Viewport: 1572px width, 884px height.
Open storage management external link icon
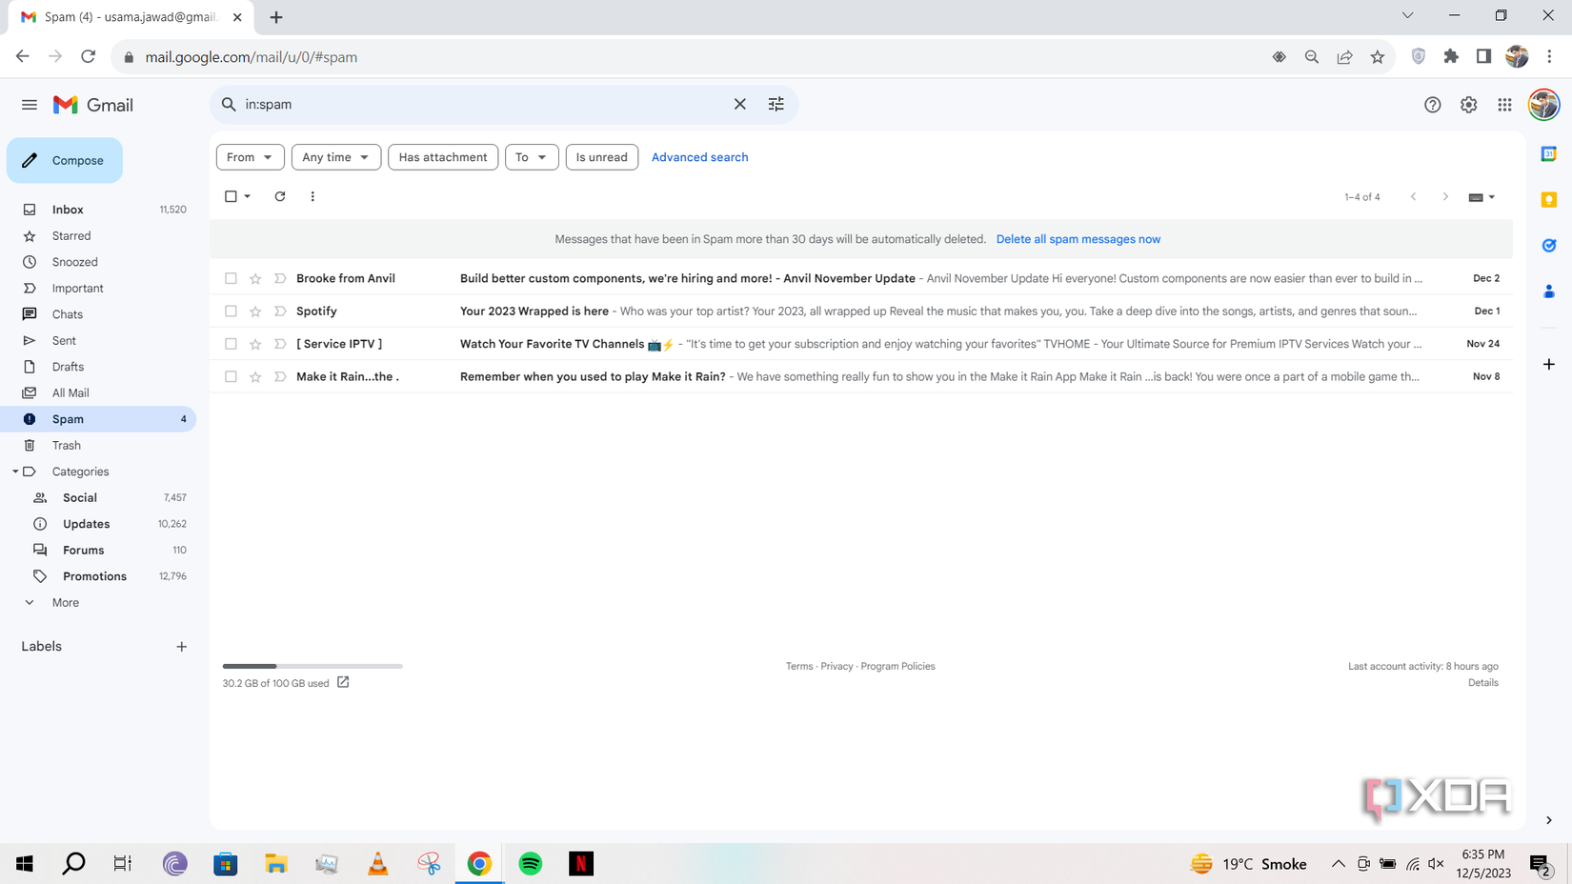[343, 682]
